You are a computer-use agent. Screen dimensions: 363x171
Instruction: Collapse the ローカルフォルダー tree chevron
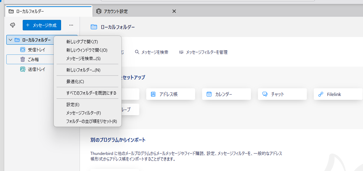pos(10,40)
